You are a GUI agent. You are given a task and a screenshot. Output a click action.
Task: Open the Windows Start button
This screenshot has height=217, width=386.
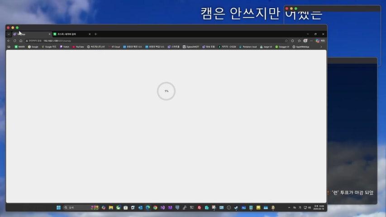tap(58, 208)
